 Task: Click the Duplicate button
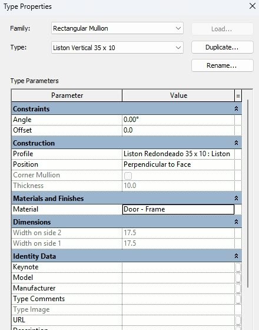tap(223, 47)
